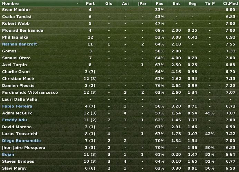
Task: Select Freddy Adu highlighted name
Action: (x=15, y=120)
